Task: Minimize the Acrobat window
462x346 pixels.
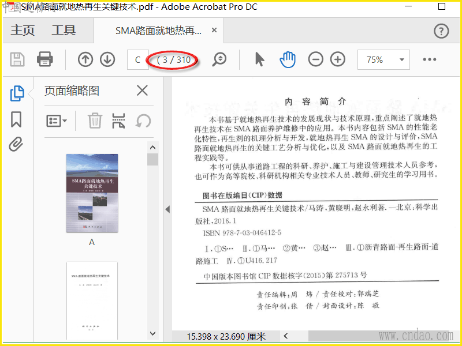Action: coord(408,6)
